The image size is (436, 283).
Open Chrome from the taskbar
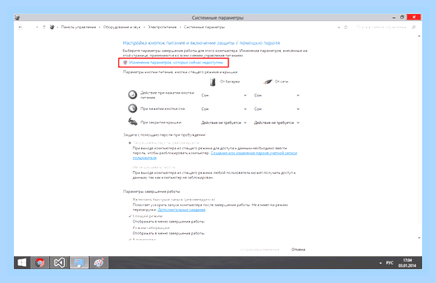(x=39, y=263)
